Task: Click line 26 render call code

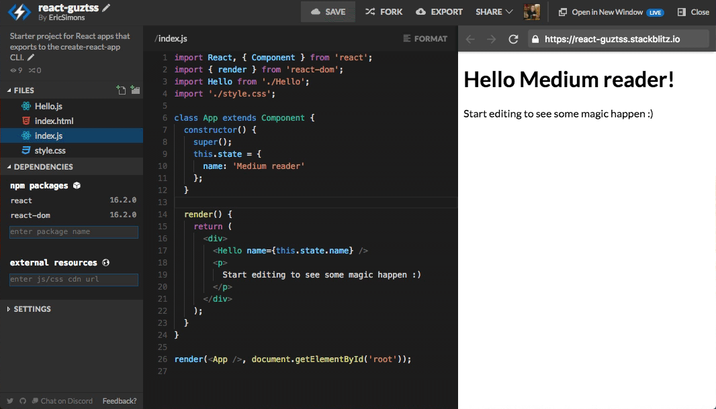Action: [293, 359]
